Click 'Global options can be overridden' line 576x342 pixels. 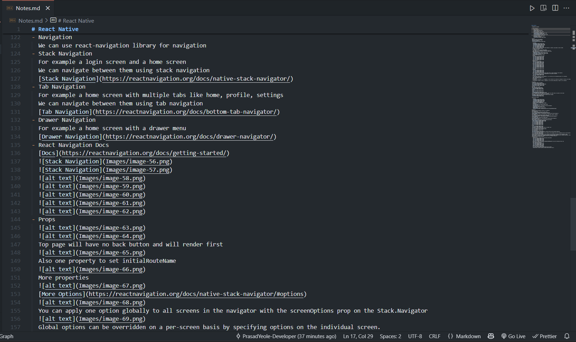pos(209,327)
